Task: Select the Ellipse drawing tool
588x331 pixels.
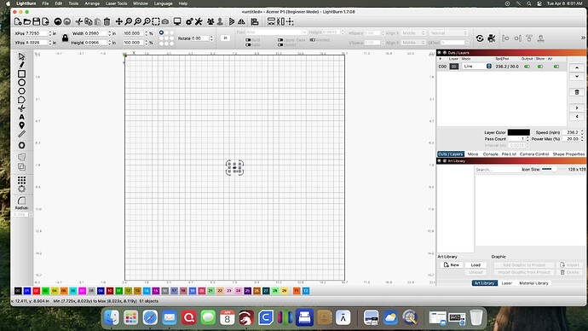Action: coord(22,83)
